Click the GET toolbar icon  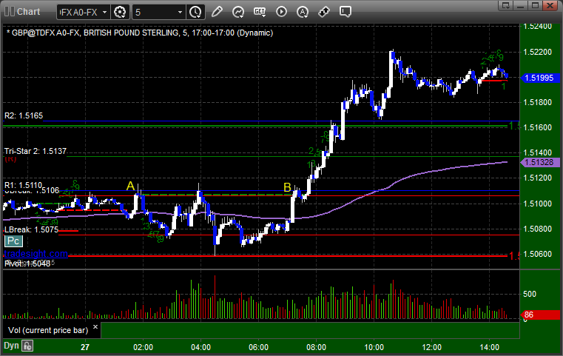pyautogui.click(x=260, y=12)
